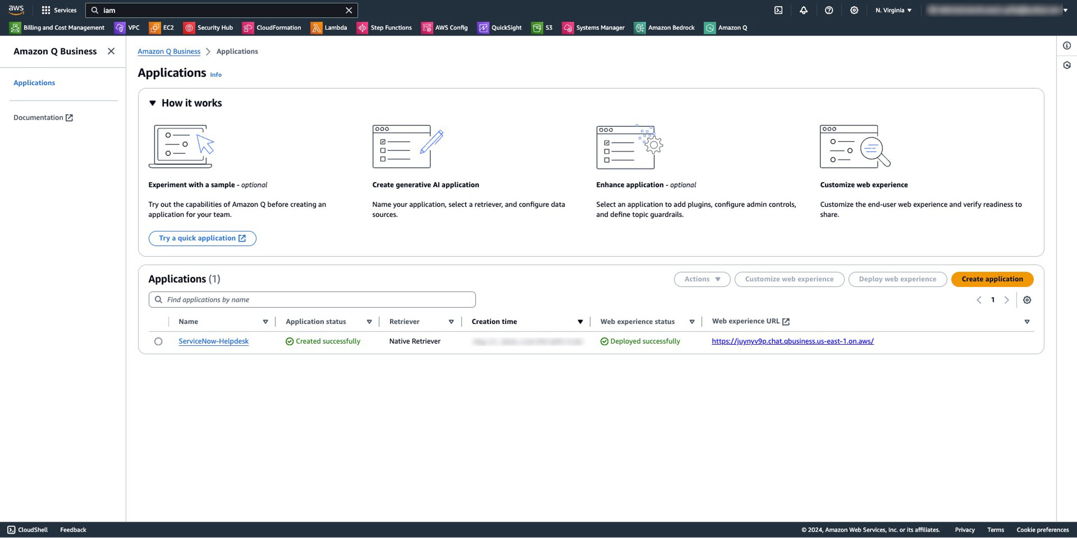Open CloudShell icon in top navigation bar
The width and height of the screenshot is (1077, 538).
click(x=778, y=10)
